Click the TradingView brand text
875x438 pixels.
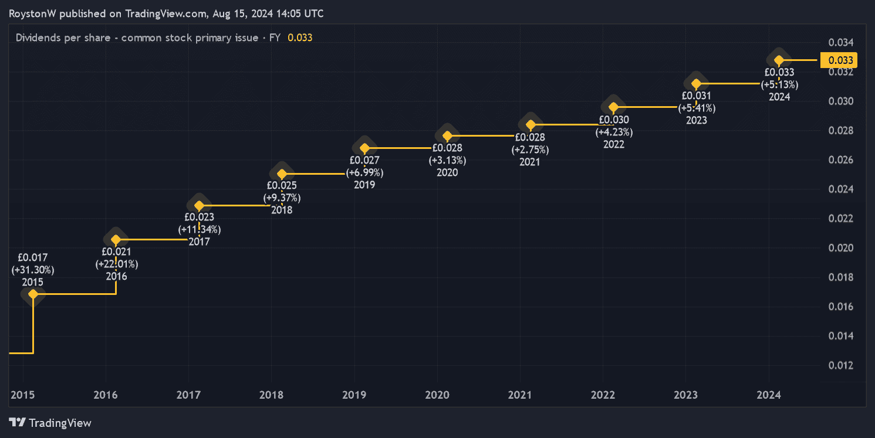60,423
